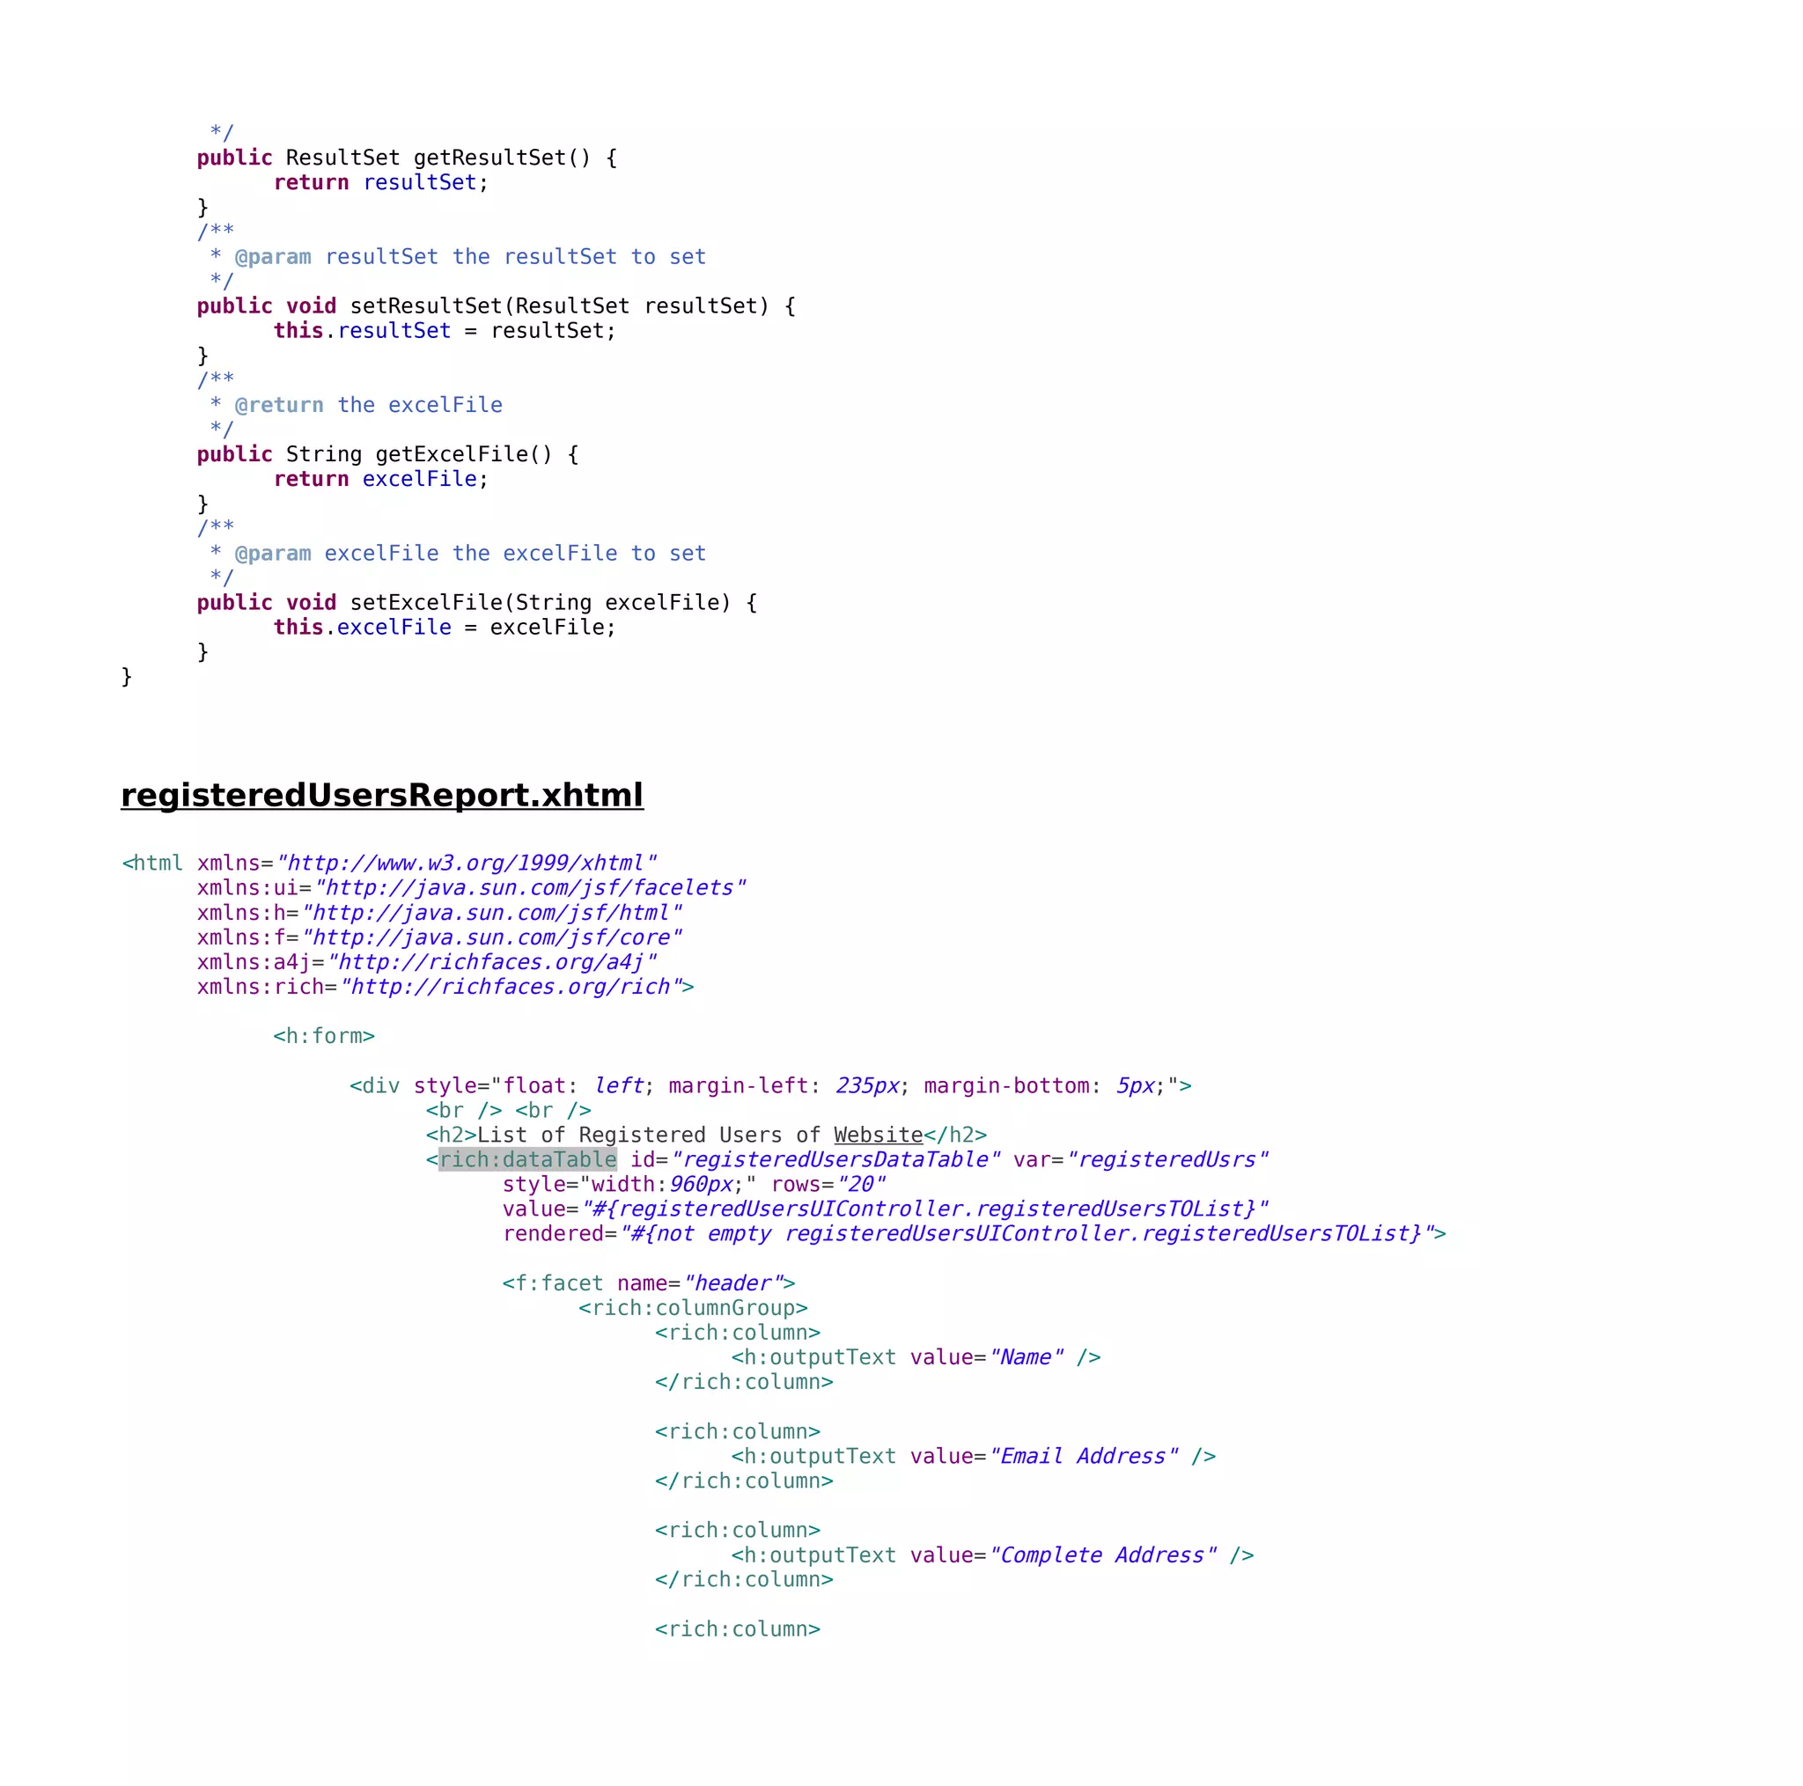Click the var value "registeredUsrs"
Viewport: 1803px width, 1786px height.
[x=1167, y=1160]
